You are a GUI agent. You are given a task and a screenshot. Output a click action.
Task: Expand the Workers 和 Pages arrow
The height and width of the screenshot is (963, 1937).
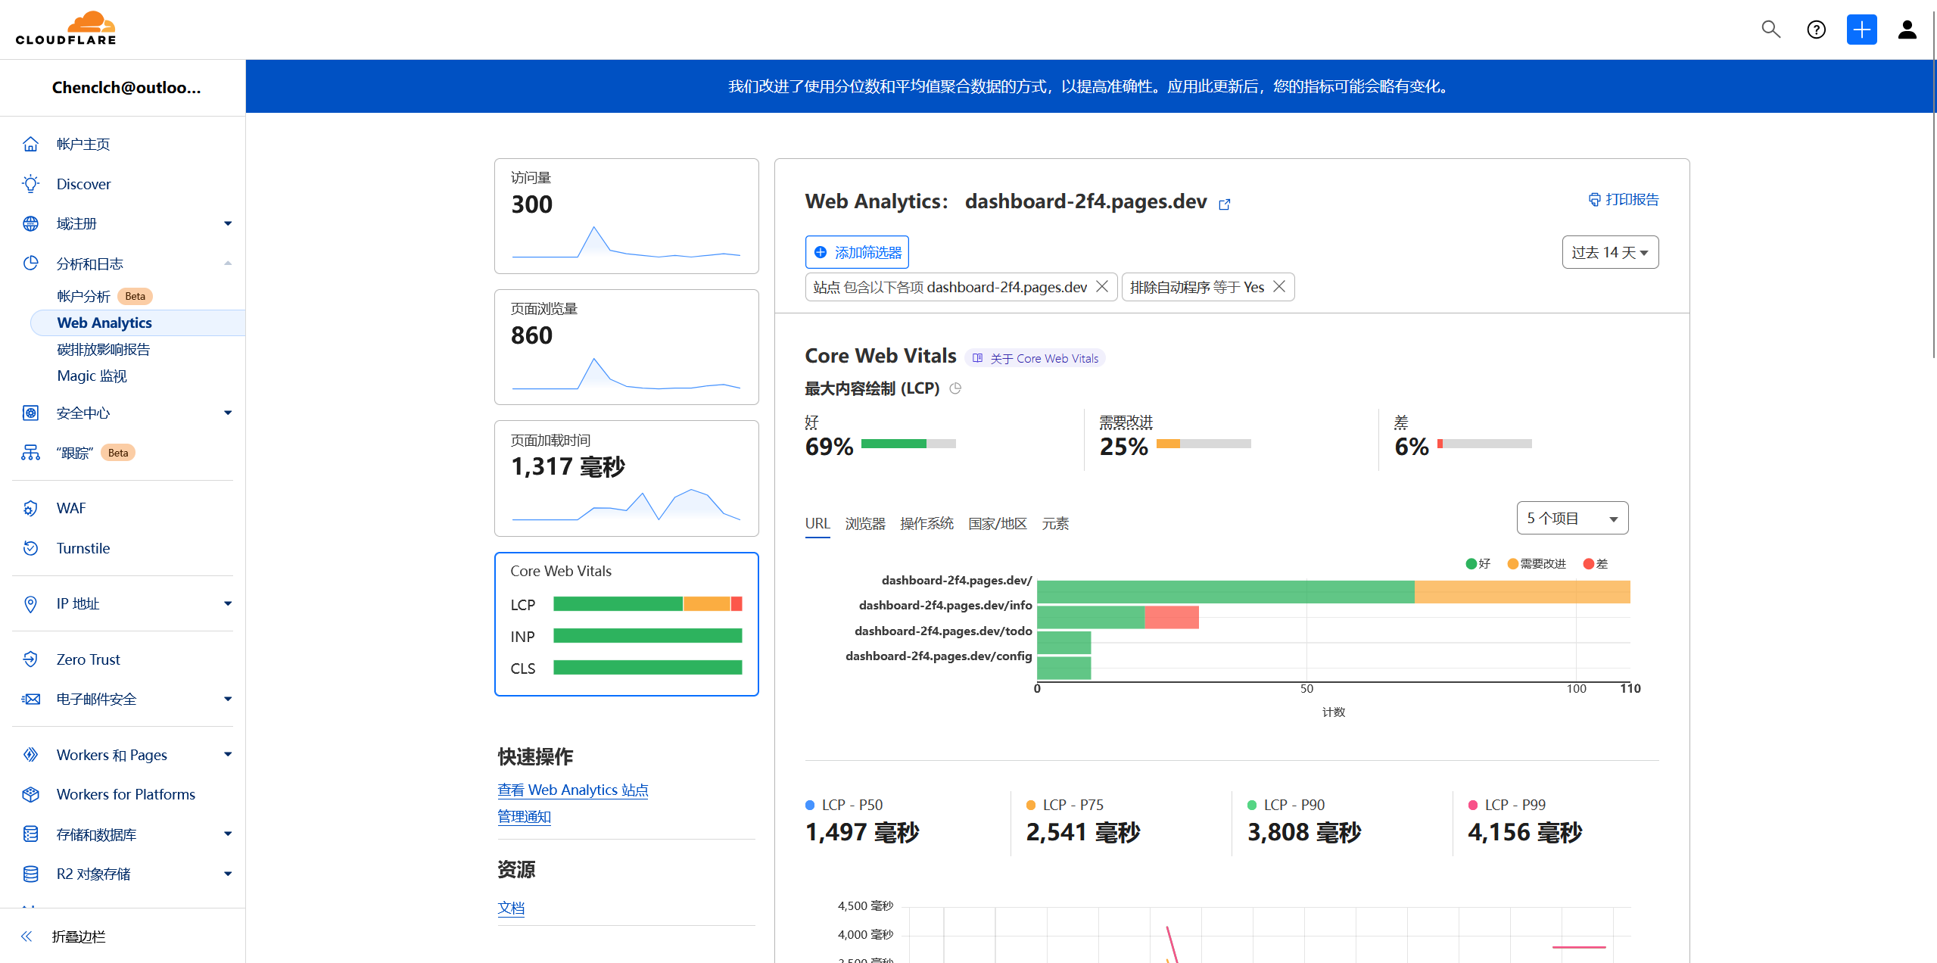click(228, 755)
